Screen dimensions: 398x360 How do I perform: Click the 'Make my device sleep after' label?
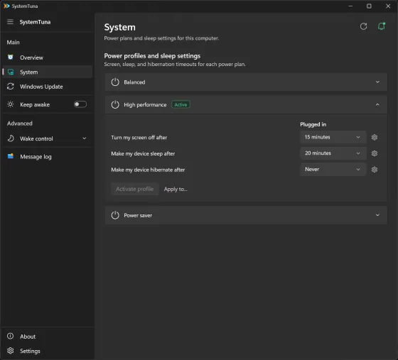(x=143, y=153)
